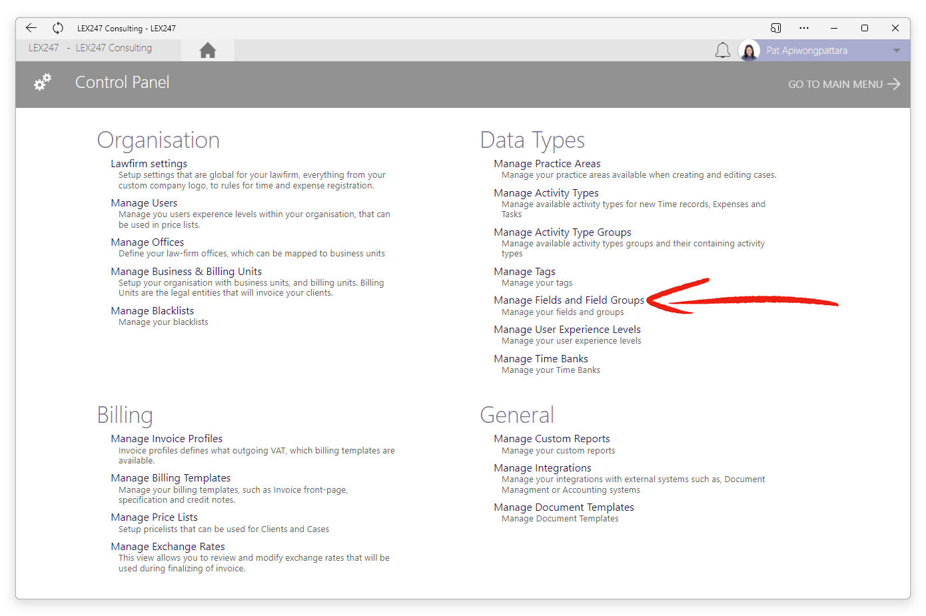Click the cast/sidebar icon in the title bar
The width and height of the screenshot is (926, 616).
pyautogui.click(x=775, y=28)
